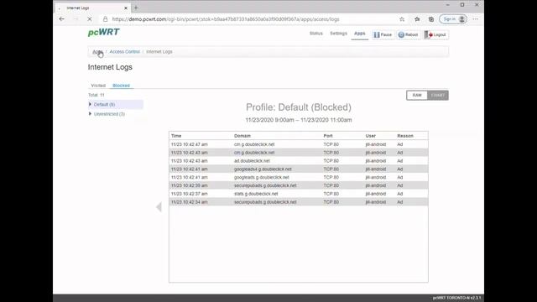
Task: Switch to the Visited tab
Action: 98,86
